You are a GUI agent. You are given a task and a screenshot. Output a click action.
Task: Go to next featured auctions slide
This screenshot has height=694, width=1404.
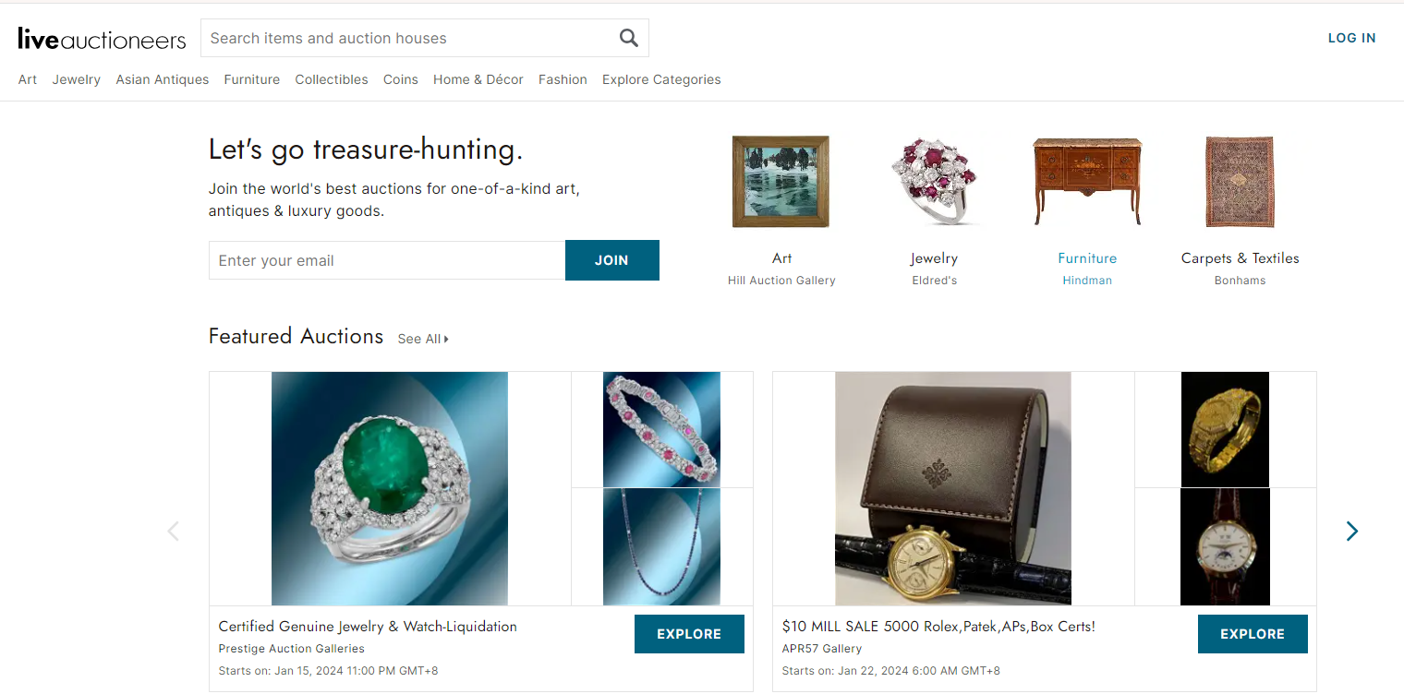point(1351,531)
